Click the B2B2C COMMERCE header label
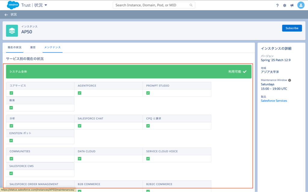 (x=159, y=184)
